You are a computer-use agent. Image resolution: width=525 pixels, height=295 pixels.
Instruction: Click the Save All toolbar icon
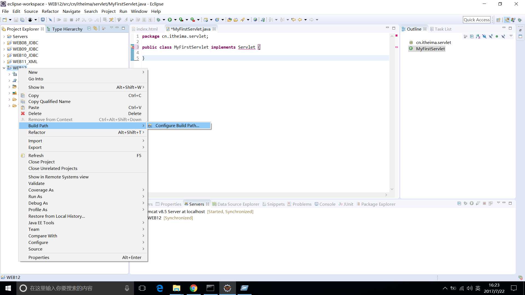pos(22,20)
